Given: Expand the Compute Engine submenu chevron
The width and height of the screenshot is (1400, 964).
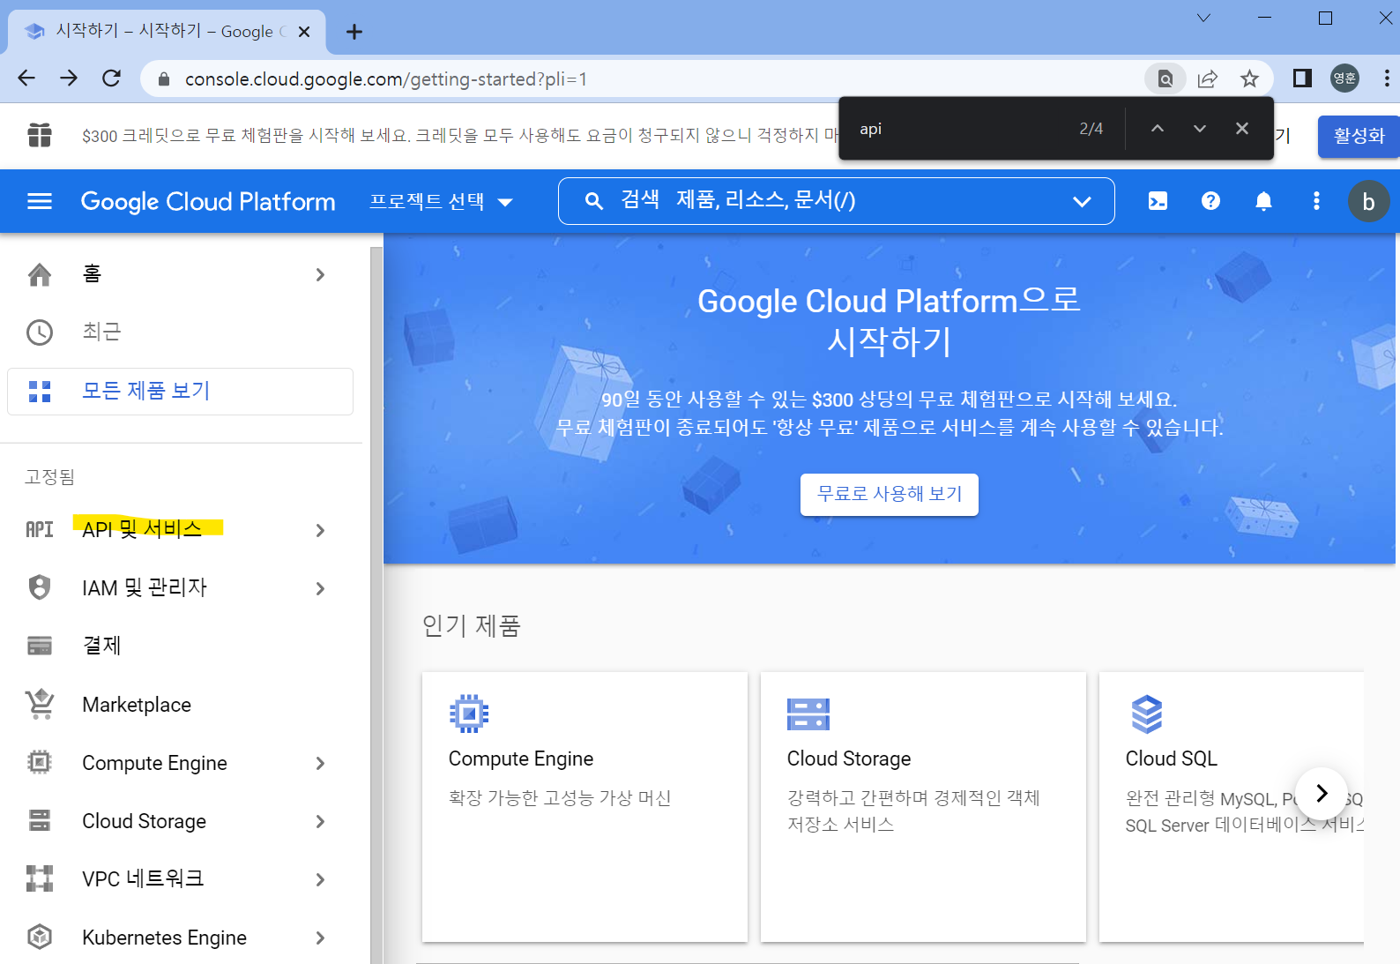Looking at the screenshot, I should (320, 763).
